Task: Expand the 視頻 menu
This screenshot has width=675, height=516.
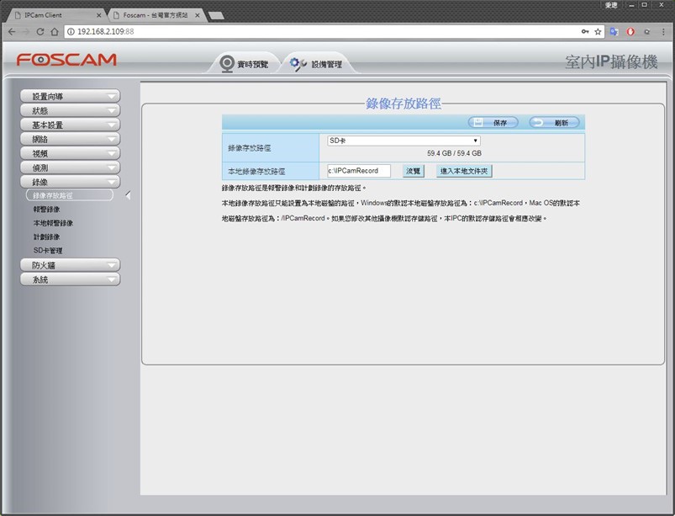Action: point(70,153)
